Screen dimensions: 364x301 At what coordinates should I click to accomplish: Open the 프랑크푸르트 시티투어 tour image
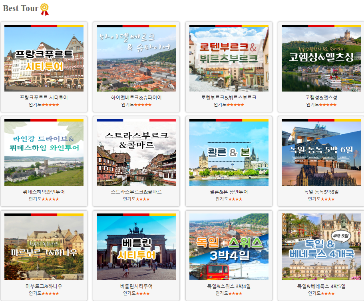[44, 58]
